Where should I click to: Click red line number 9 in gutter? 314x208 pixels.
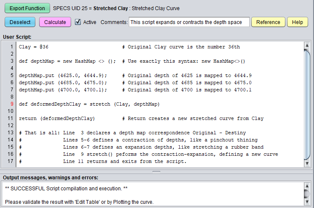coord(12,104)
